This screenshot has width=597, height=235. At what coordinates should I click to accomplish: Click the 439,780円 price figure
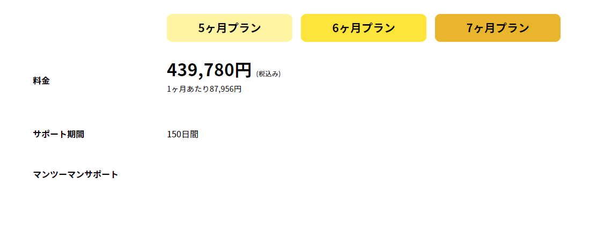tap(209, 70)
